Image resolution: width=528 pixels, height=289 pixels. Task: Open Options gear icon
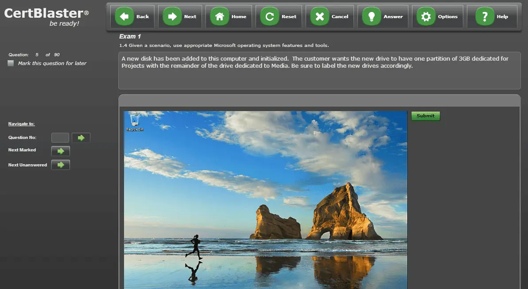(426, 17)
